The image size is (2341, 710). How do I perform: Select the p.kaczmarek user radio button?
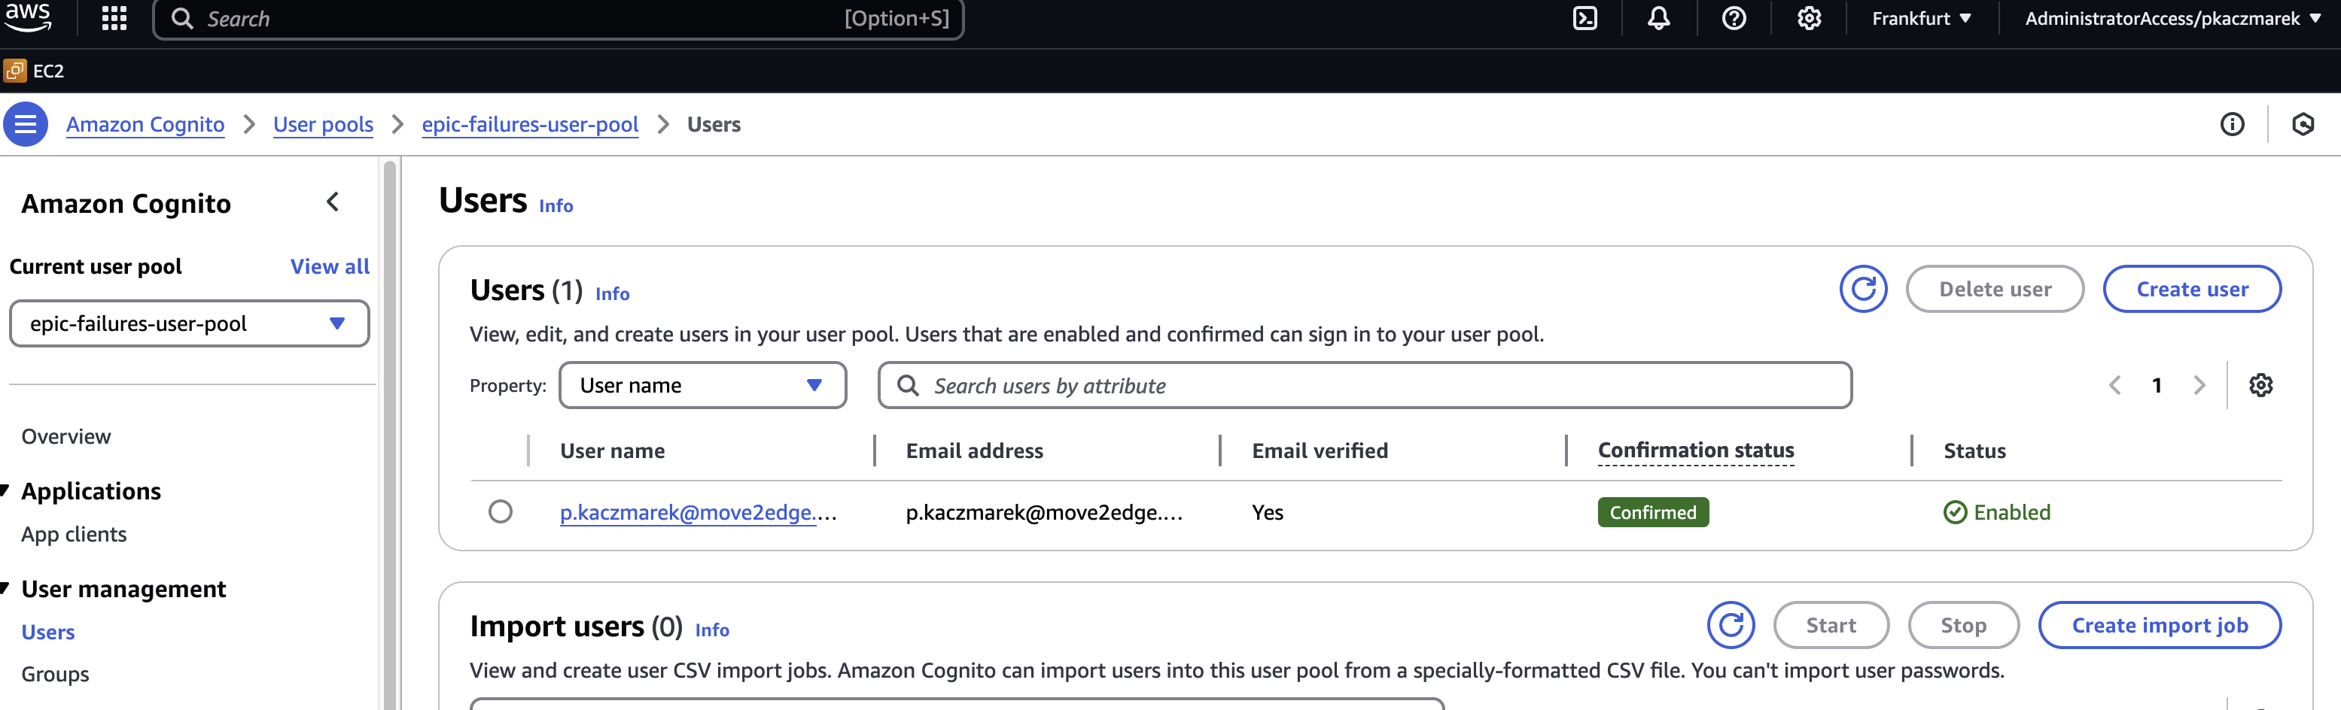coord(500,511)
